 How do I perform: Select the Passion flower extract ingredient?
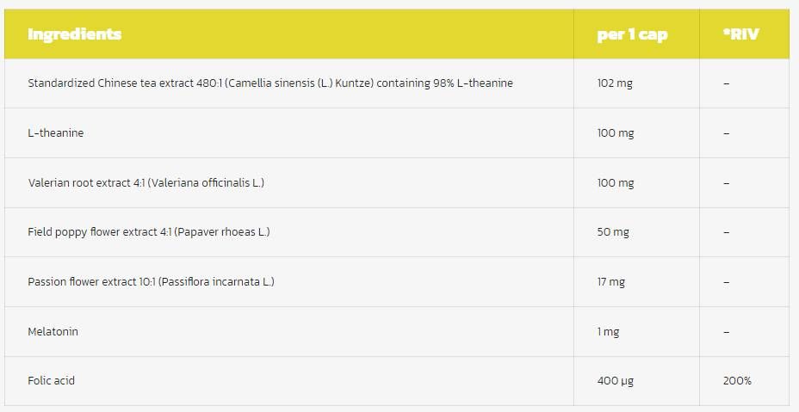[x=152, y=282]
